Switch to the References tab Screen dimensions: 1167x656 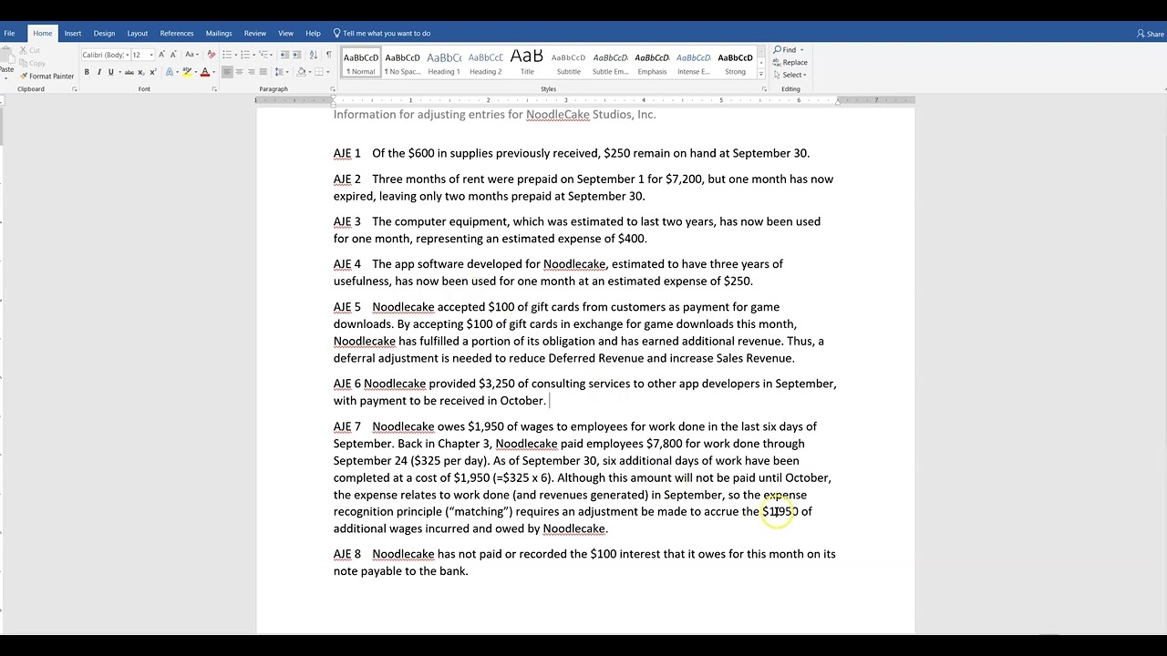click(177, 33)
